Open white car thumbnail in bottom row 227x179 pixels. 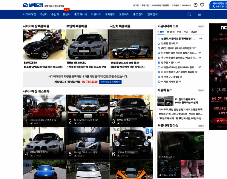(x=88, y=169)
